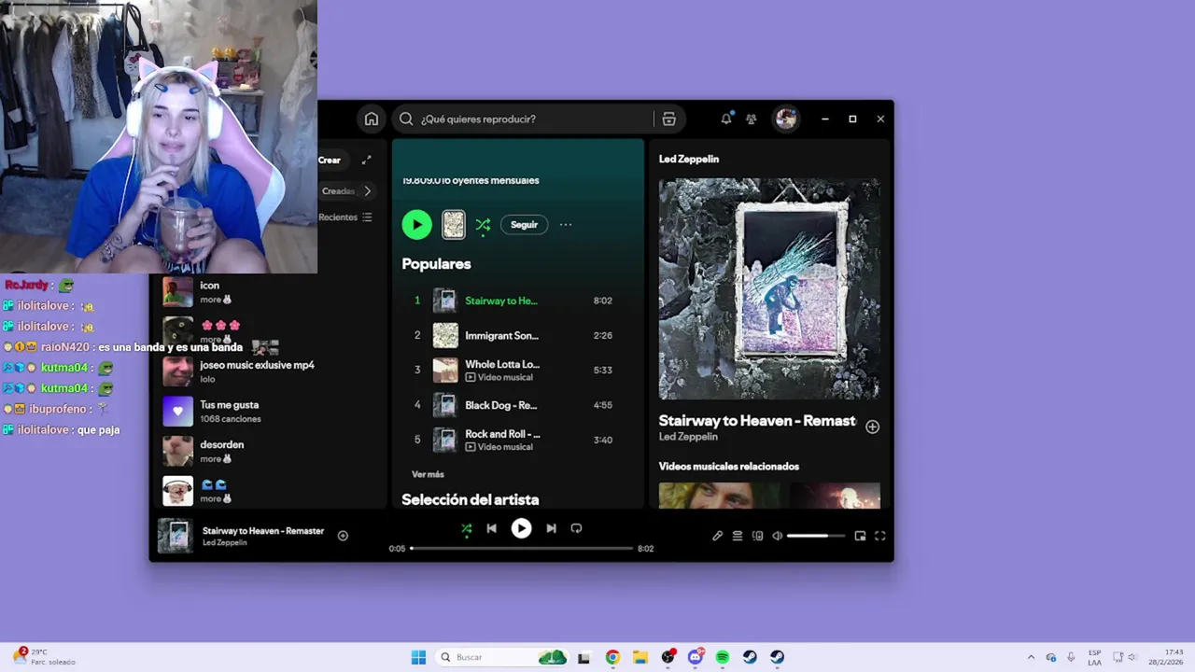Viewport: 1195px width, 672px height.
Task: Toggle fullscreen player view
Action: [x=879, y=536]
